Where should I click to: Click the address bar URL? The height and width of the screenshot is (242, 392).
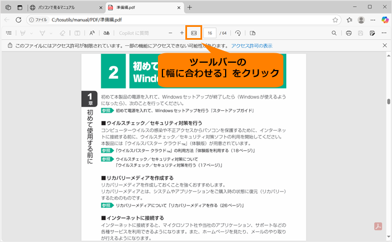86,20
